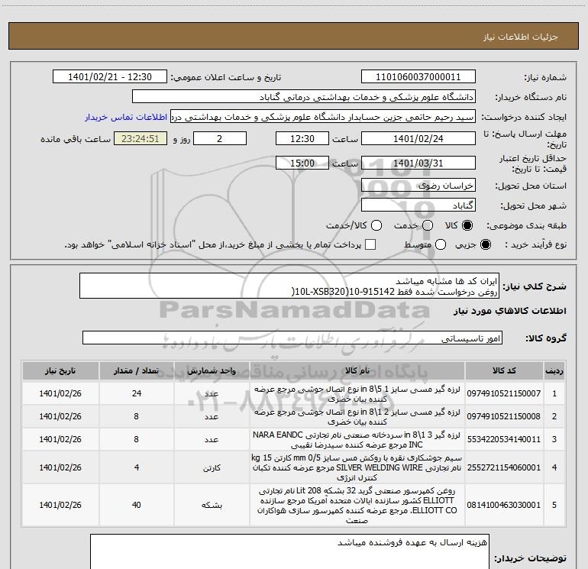This screenshot has height=569, width=588.
Task: Click the ELLIOTT compressor oil item name
Action: point(357,506)
